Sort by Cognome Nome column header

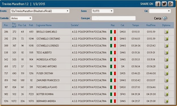click(x=44, y=25)
